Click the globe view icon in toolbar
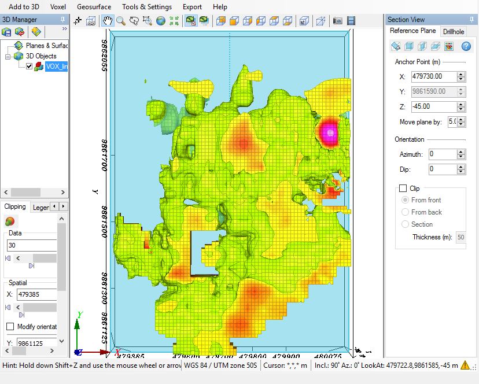 pos(160,21)
